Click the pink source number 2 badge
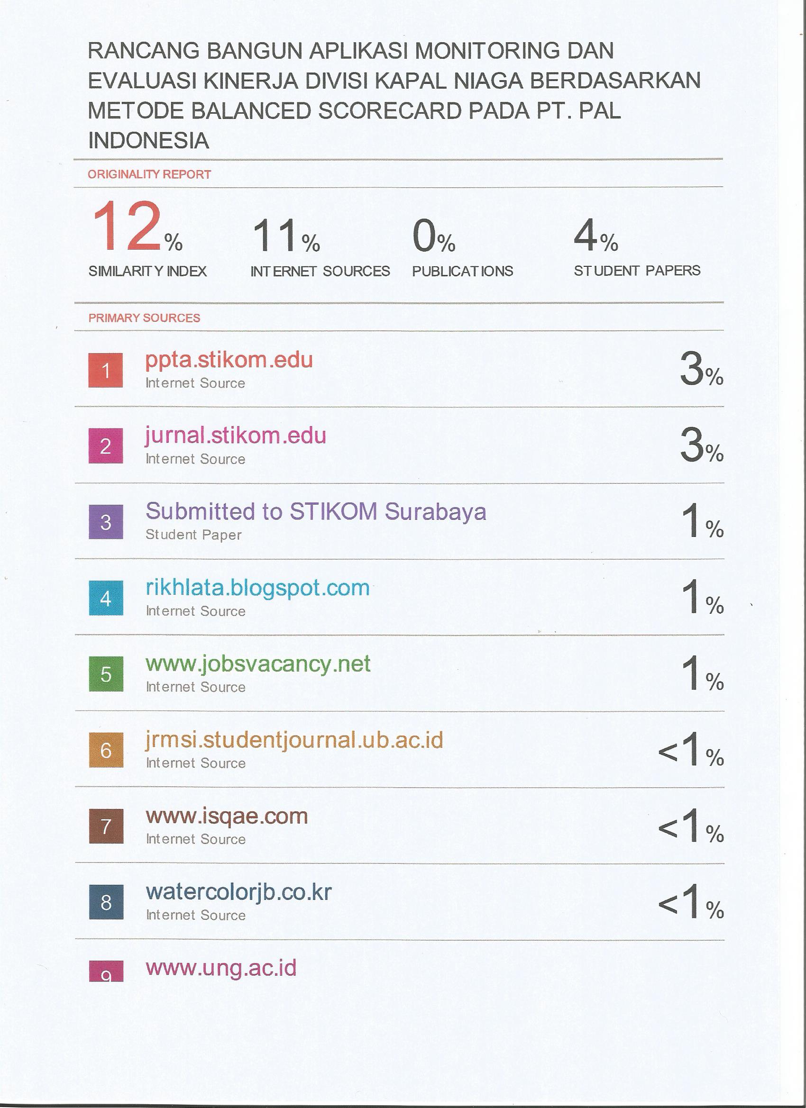This screenshot has width=806, height=1108. pyautogui.click(x=106, y=446)
